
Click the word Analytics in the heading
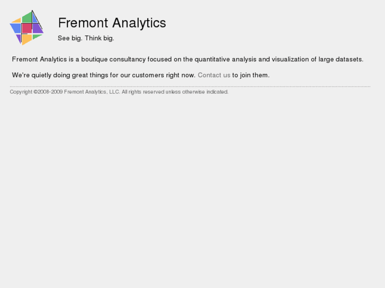[140, 23]
